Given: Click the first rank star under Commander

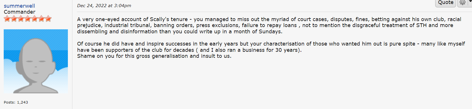Looking at the screenshot, I should [7, 19].
